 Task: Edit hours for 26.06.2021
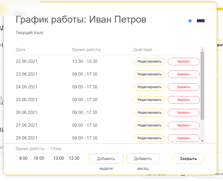click(x=149, y=113)
